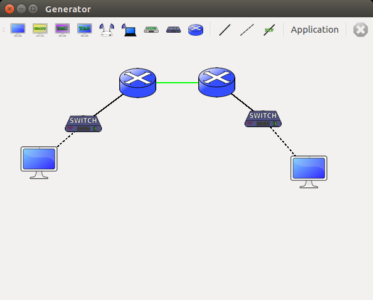This screenshot has height=300, width=373.
Task: Select the right SWITCH node on canvas
Action: click(x=263, y=119)
